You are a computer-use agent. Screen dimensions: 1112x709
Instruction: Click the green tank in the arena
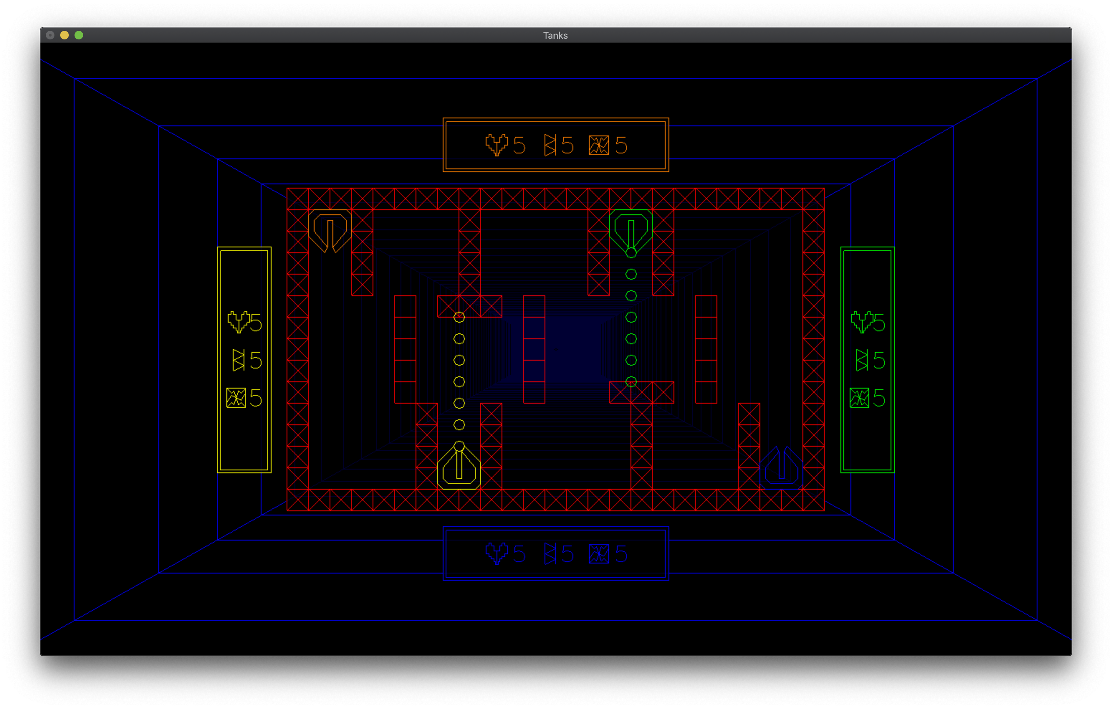point(631,230)
